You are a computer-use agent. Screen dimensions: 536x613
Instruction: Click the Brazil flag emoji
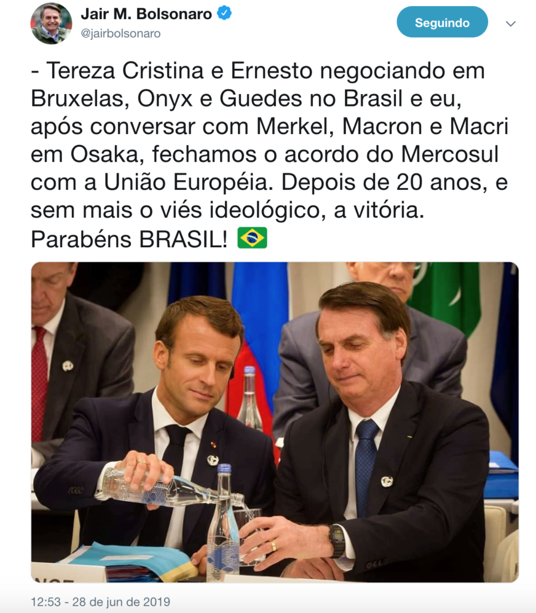[x=252, y=238]
